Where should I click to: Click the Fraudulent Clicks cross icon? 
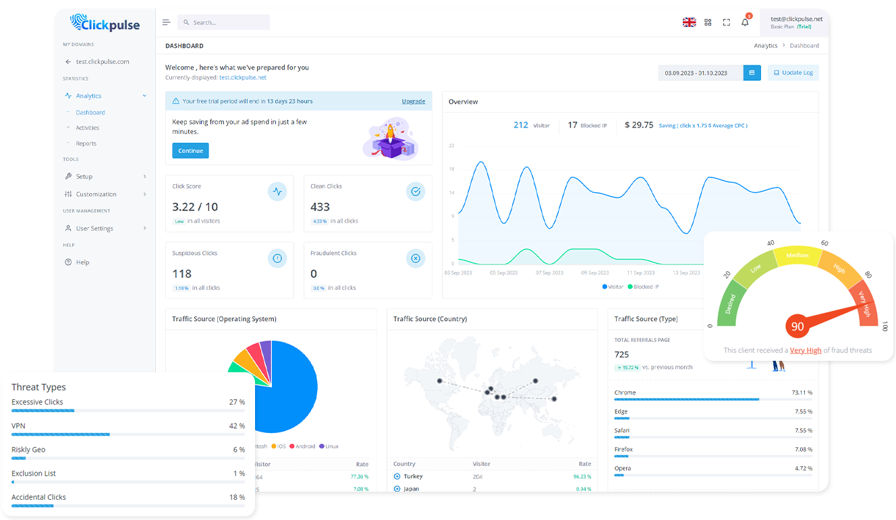pyautogui.click(x=416, y=258)
